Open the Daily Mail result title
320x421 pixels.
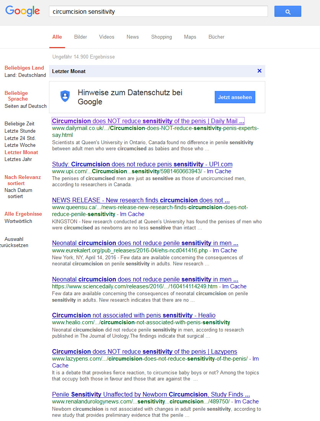(148, 121)
